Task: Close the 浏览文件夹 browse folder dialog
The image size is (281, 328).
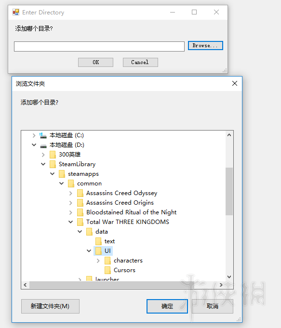Action: [235, 83]
